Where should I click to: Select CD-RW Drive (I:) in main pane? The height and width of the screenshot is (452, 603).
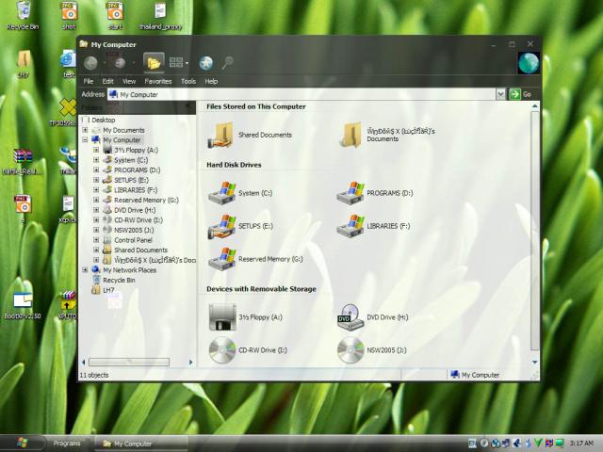[222, 350]
